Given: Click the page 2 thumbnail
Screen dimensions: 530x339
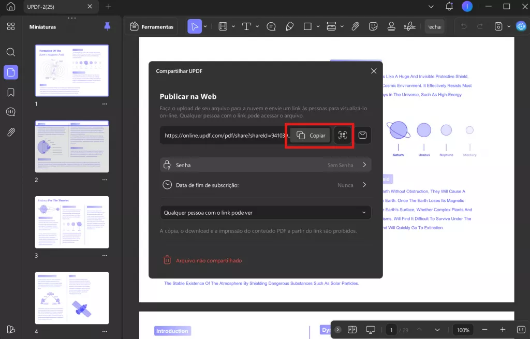Looking at the screenshot, I should point(71,146).
